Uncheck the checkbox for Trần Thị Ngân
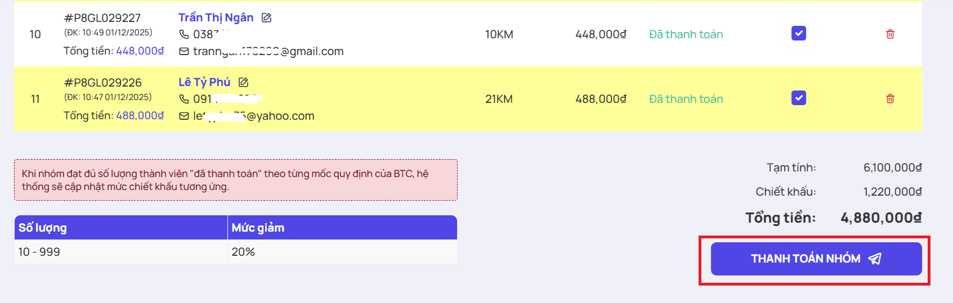This screenshot has width=953, height=303. pyautogui.click(x=798, y=34)
